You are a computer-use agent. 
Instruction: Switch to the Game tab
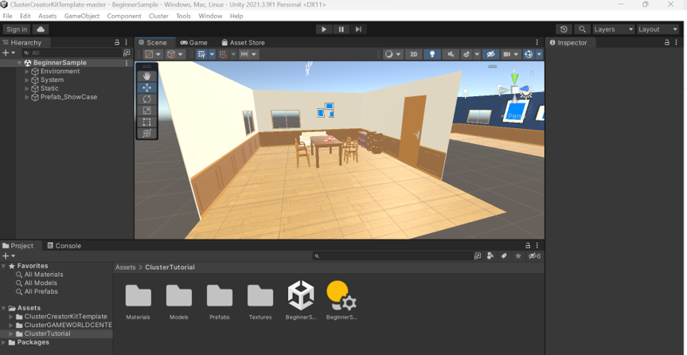(x=193, y=42)
